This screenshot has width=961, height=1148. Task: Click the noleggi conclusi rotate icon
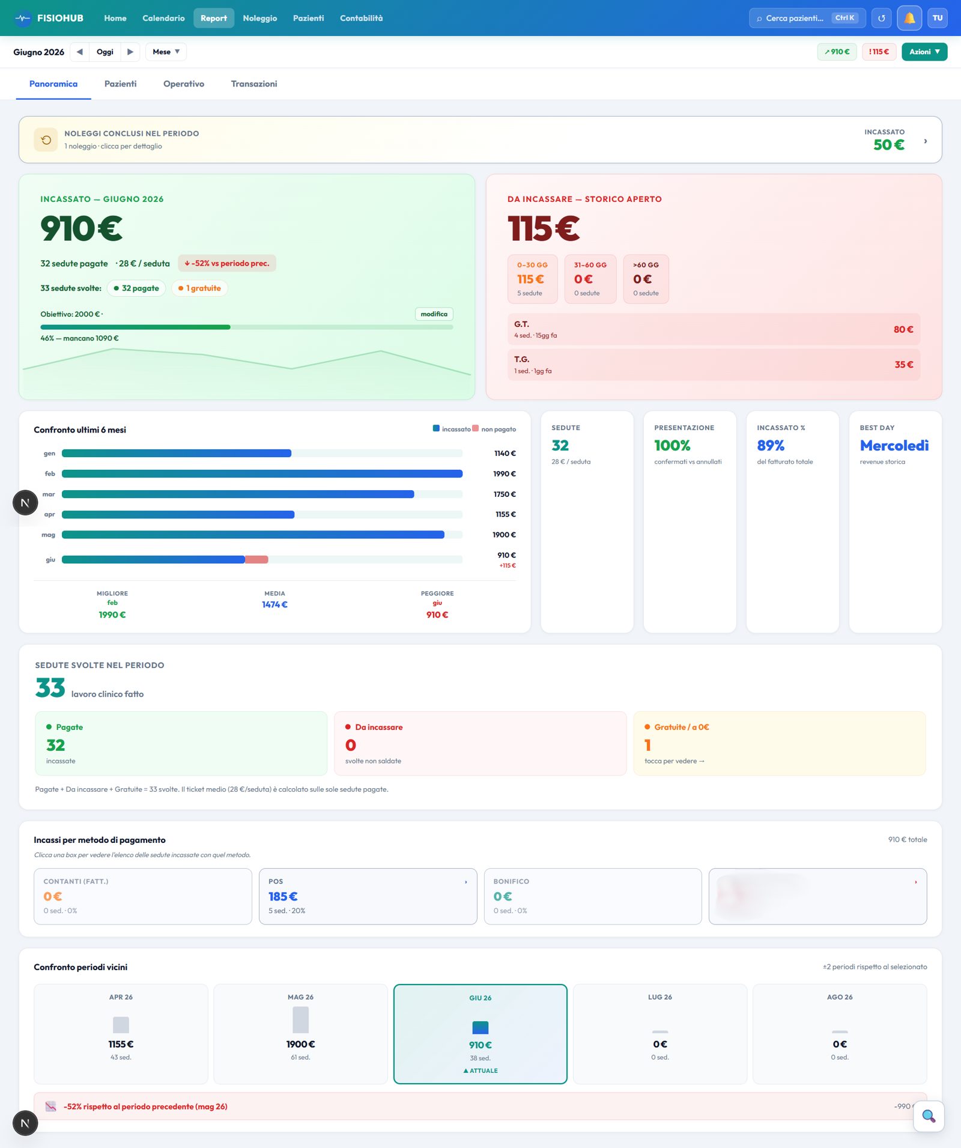click(46, 140)
